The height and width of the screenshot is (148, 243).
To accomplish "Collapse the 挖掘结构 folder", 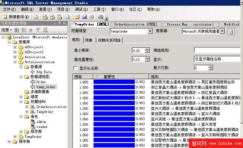I will pos(21,102).
